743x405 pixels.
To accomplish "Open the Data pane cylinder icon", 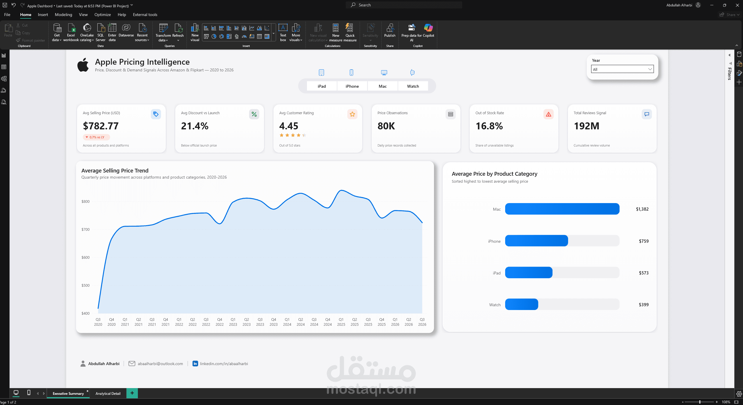I will [x=739, y=54].
